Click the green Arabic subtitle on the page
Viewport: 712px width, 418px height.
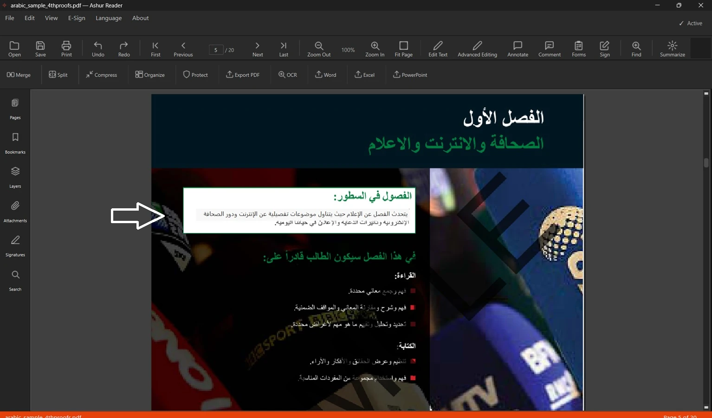[456, 144]
